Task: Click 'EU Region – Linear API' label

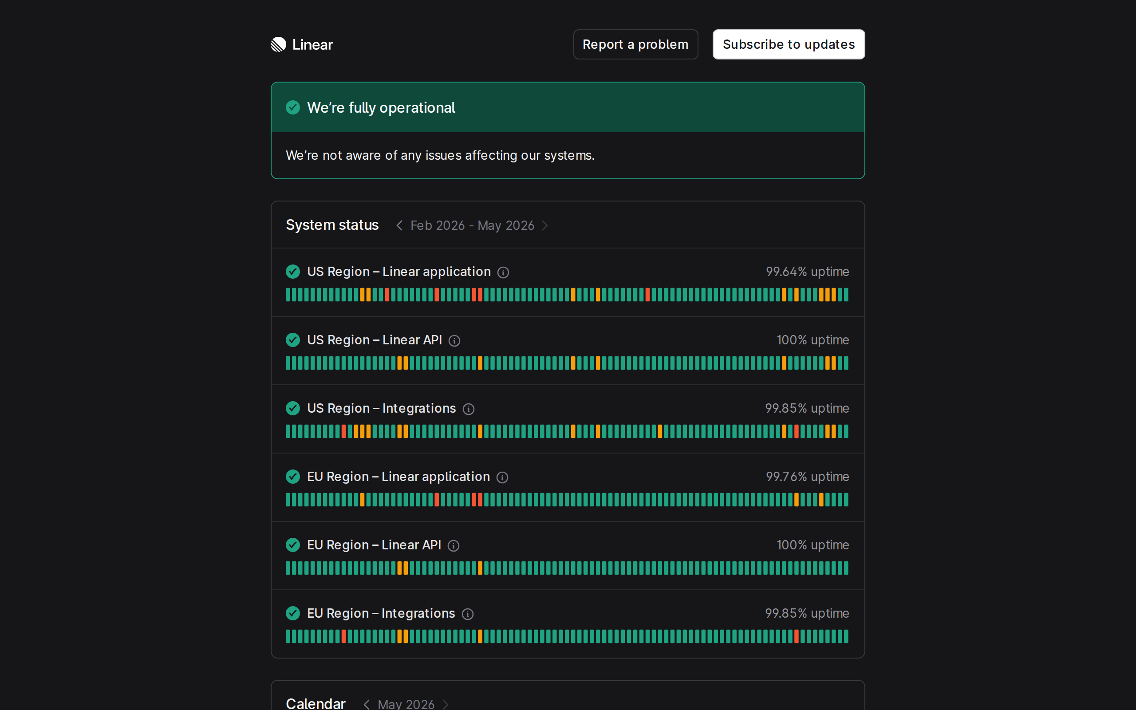Action: [x=374, y=545]
